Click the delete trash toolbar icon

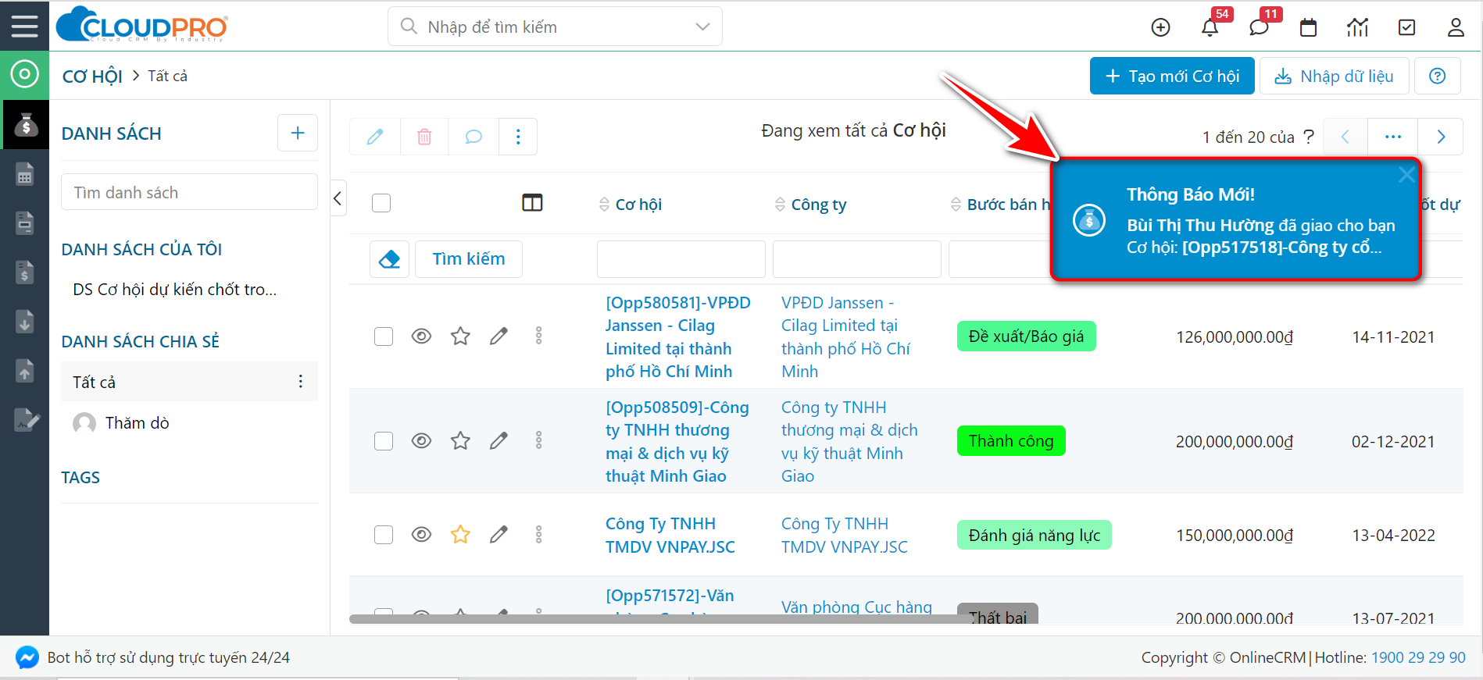424,137
